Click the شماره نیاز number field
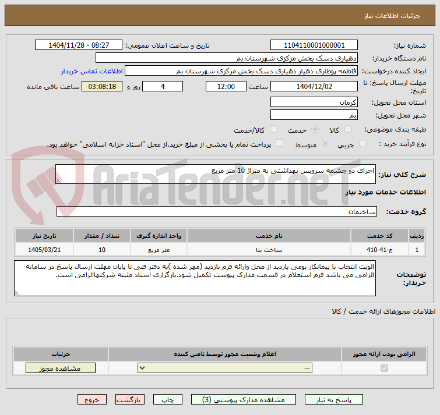 [x=314, y=45]
